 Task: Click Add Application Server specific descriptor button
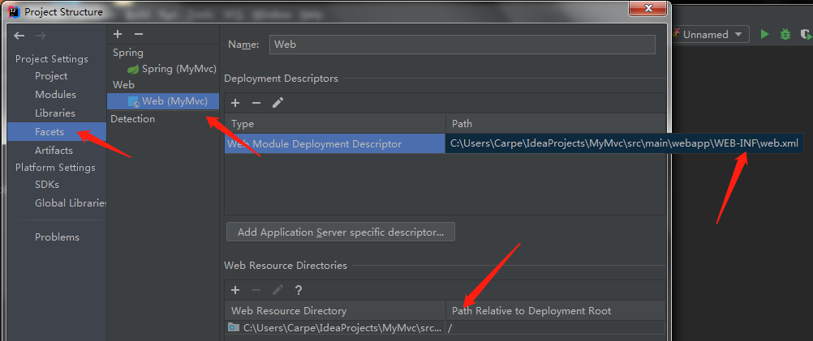pyautogui.click(x=341, y=232)
